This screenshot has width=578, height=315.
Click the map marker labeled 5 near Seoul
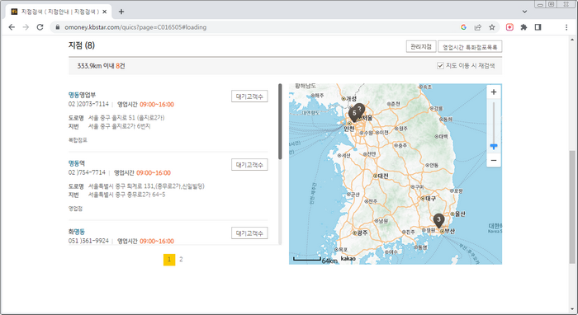pos(354,114)
